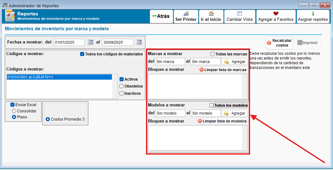Select row 010101001 al OJÑJ01011
This screenshot has height=170, width=333.
60,77
